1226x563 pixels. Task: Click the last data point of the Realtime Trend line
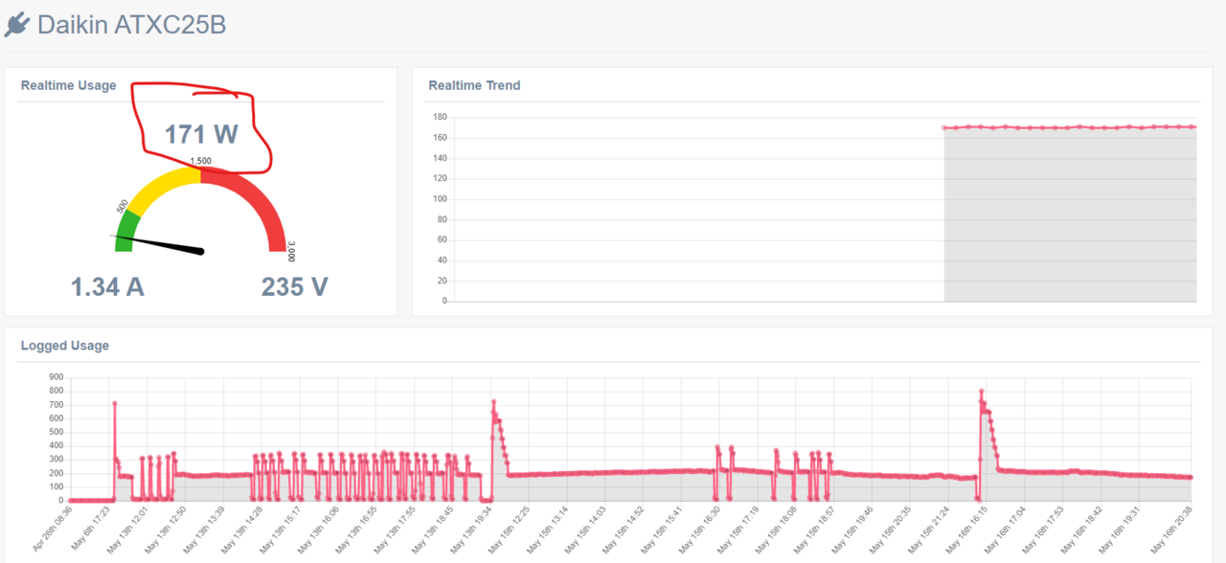1192,126
